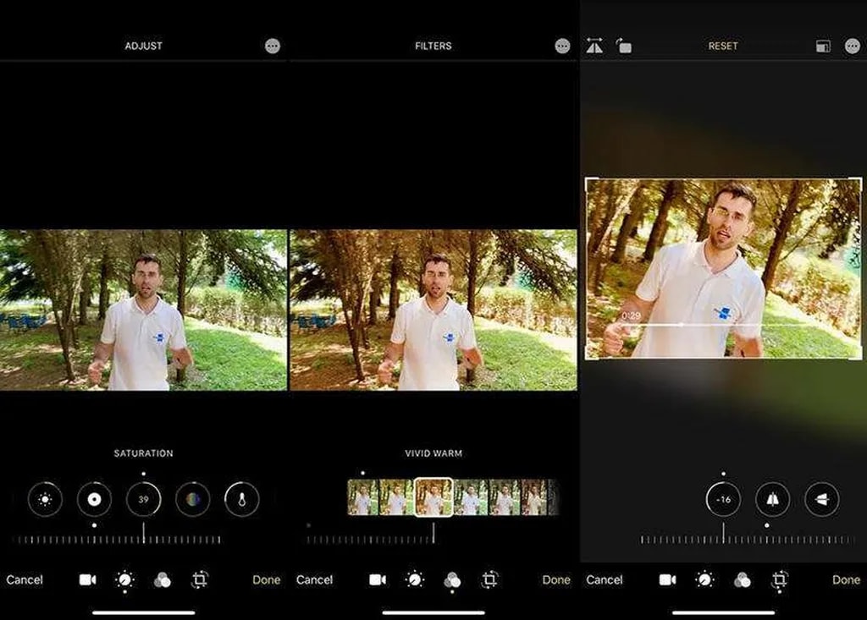Choose the vertical perspective tool icon

772,499
